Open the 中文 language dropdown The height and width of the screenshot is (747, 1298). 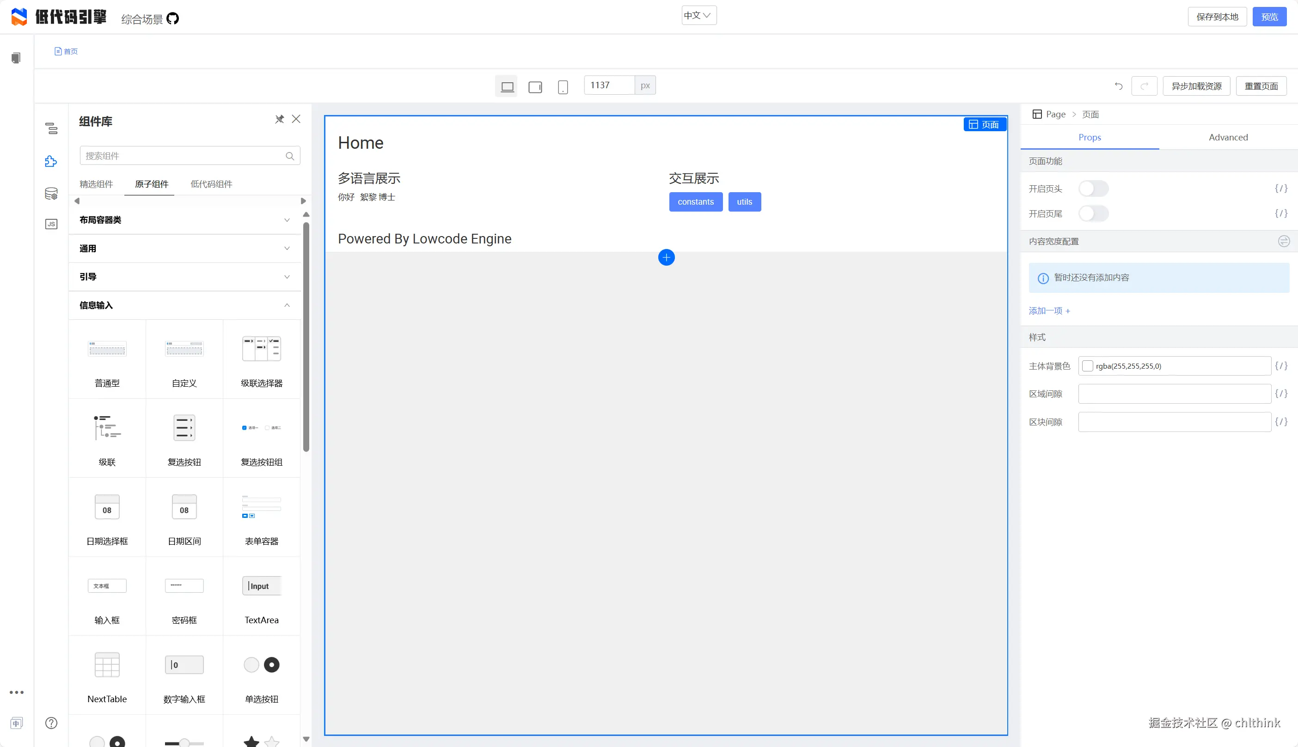(x=698, y=15)
